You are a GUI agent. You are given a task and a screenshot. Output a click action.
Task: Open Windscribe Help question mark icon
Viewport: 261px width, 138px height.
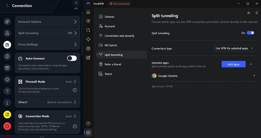click(7, 91)
